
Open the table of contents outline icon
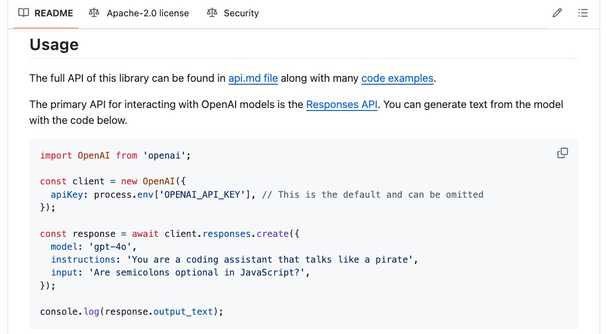pyautogui.click(x=583, y=13)
